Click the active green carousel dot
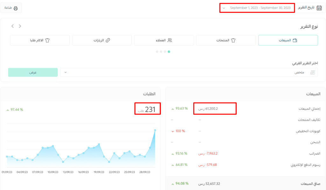 [169, 52]
